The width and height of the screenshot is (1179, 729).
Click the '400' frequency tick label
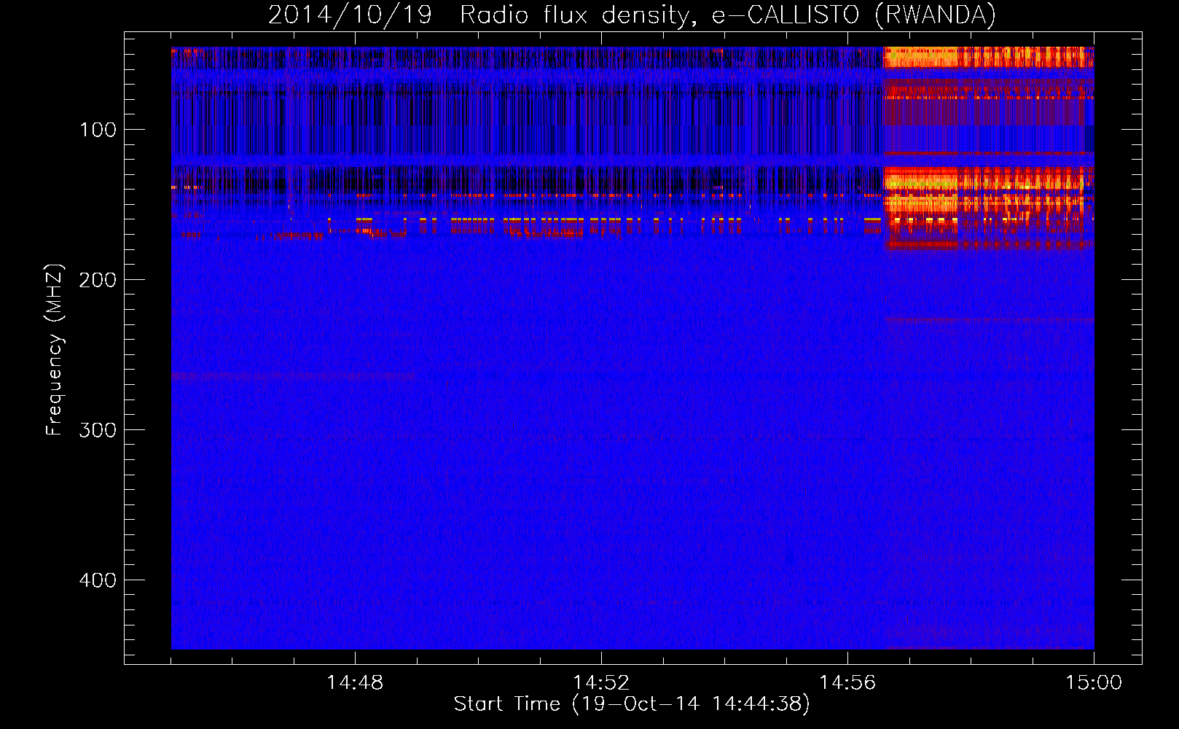(98, 580)
